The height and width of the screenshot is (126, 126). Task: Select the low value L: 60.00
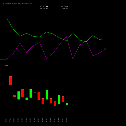pyautogui.click(x=64, y=9)
